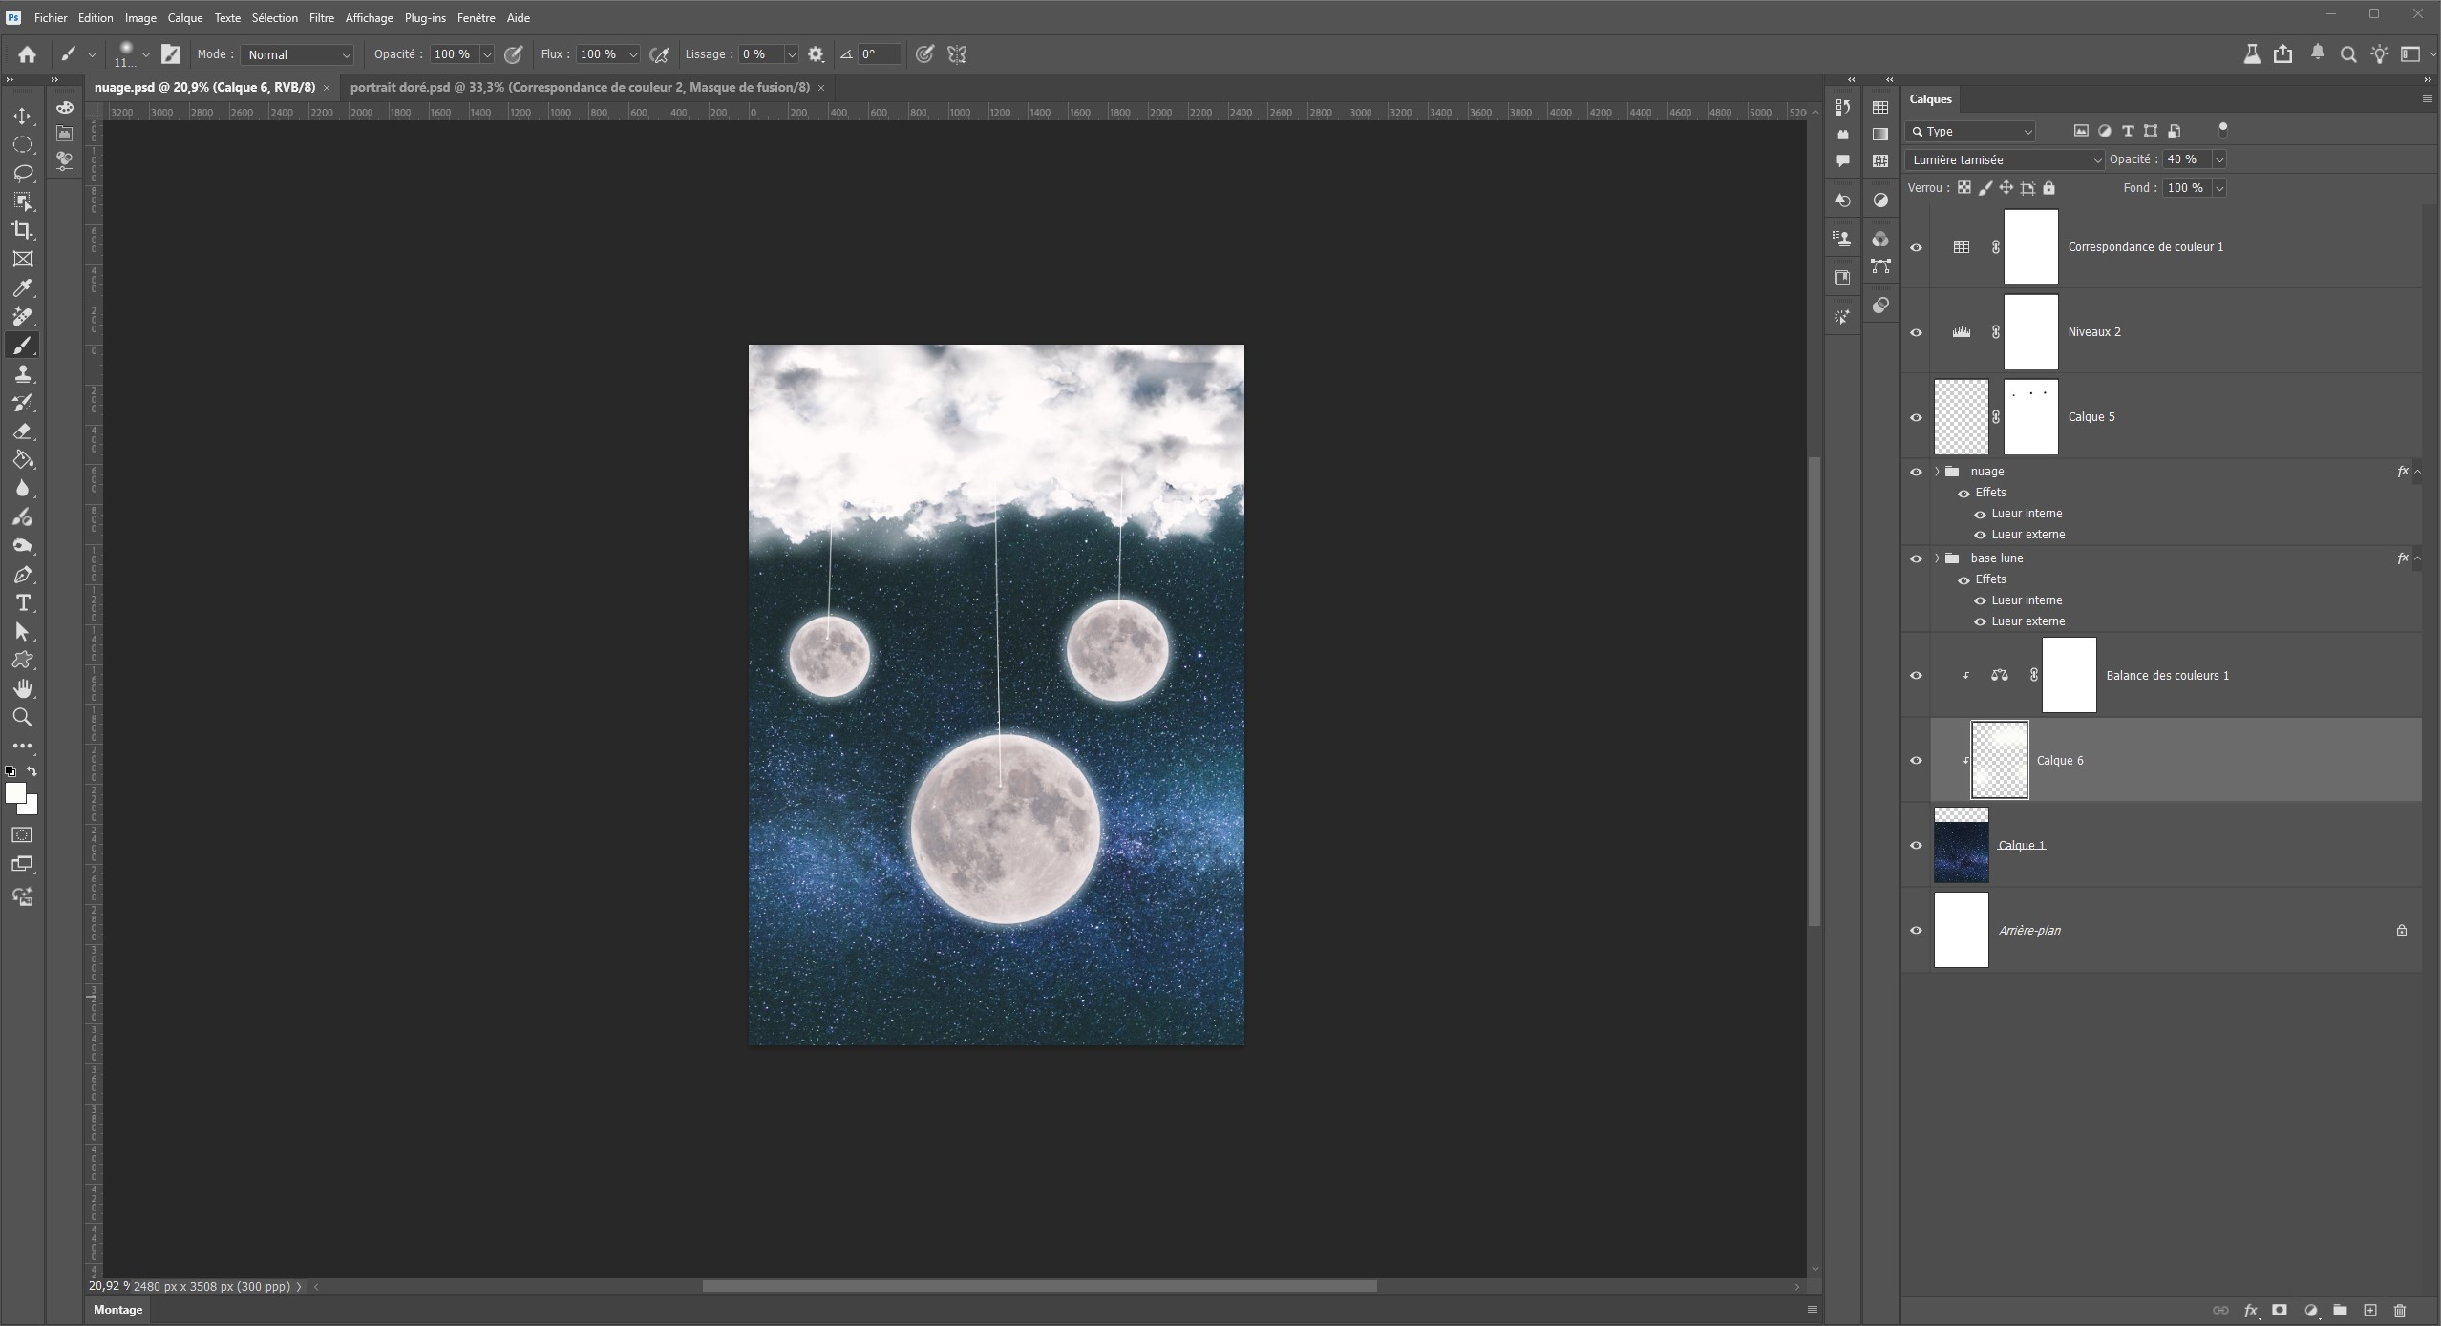Click the foreground color swatch
This screenshot has width=2441, height=1326.
coord(14,793)
